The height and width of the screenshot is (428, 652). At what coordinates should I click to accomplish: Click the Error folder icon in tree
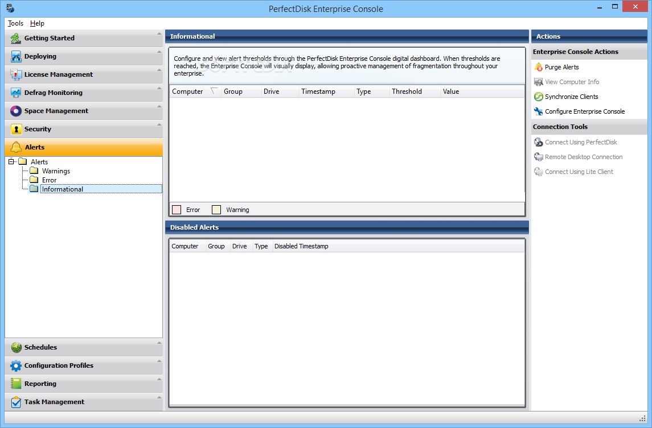(x=34, y=180)
